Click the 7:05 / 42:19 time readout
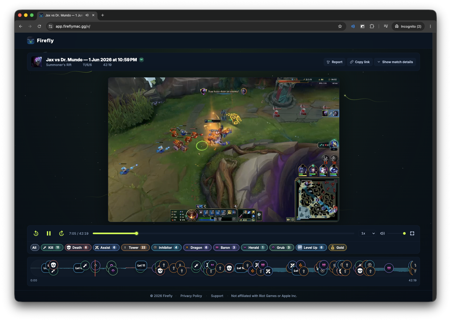The width and height of the screenshot is (451, 321). (79, 233)
